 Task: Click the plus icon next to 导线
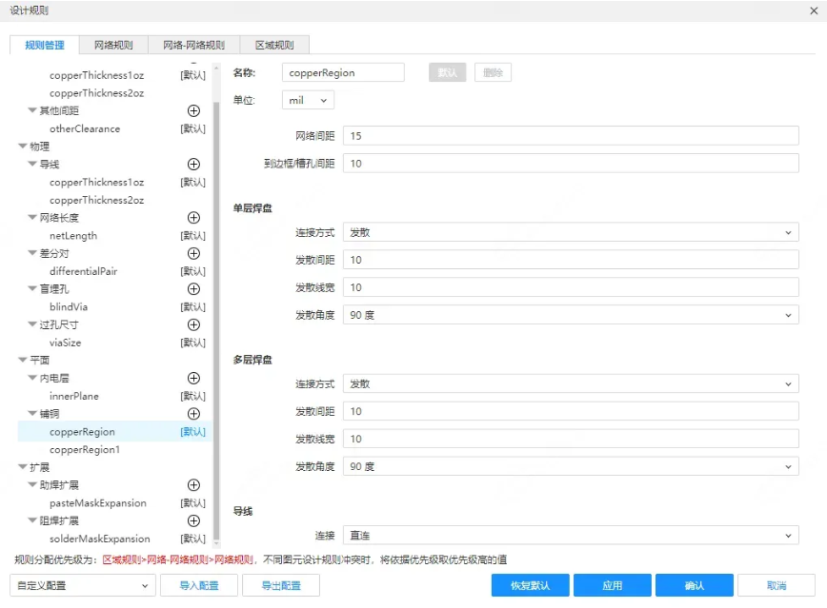pyautogui.click(x=193, y=164)
